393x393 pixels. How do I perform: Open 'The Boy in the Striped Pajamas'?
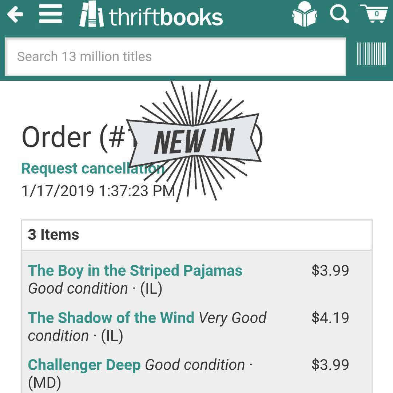point(135,271)
